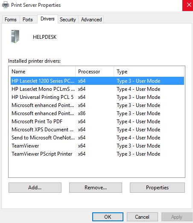193x223 pixels.
Task: Select TeamViewer PScript Printer driver
Action: coord(97,154)
